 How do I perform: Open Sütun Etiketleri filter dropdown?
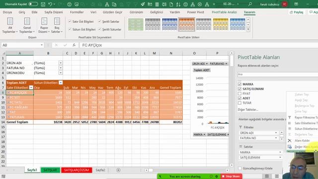click(61, 83)
